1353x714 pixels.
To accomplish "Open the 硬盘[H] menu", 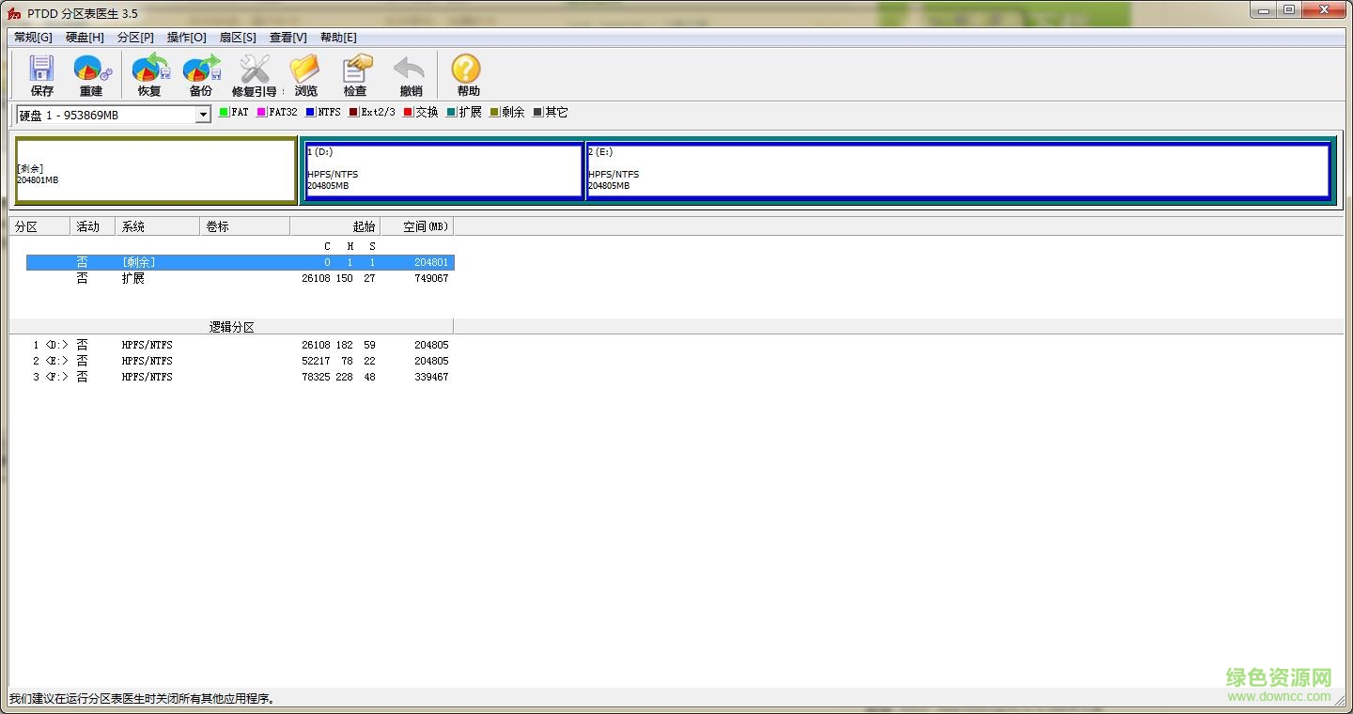I will [85, 38].
